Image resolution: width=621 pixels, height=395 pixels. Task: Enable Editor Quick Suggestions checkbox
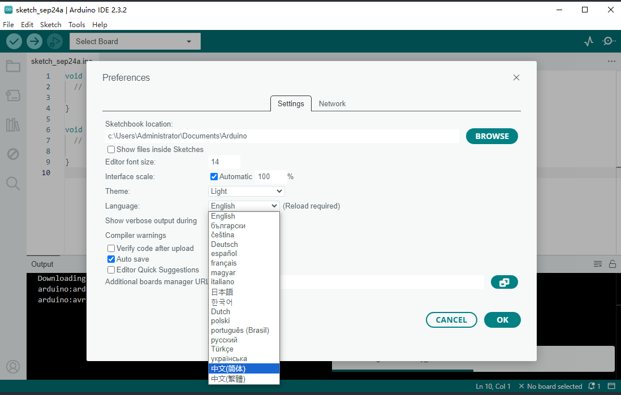click(x=111, y=270)
